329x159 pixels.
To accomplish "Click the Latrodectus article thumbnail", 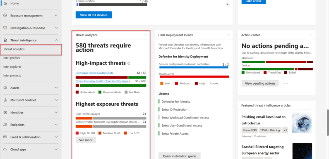I will pyautogui.click(x=302, y=123).
